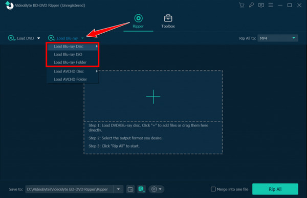Expand the Load AVCHD Disc submenu arrow
The width and height of the screenshot is (307, 198).
point(97,71)
